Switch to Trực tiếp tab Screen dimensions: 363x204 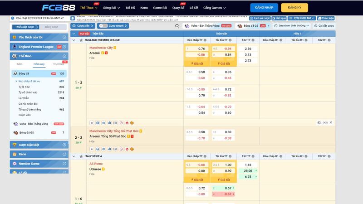click(59, 64)
